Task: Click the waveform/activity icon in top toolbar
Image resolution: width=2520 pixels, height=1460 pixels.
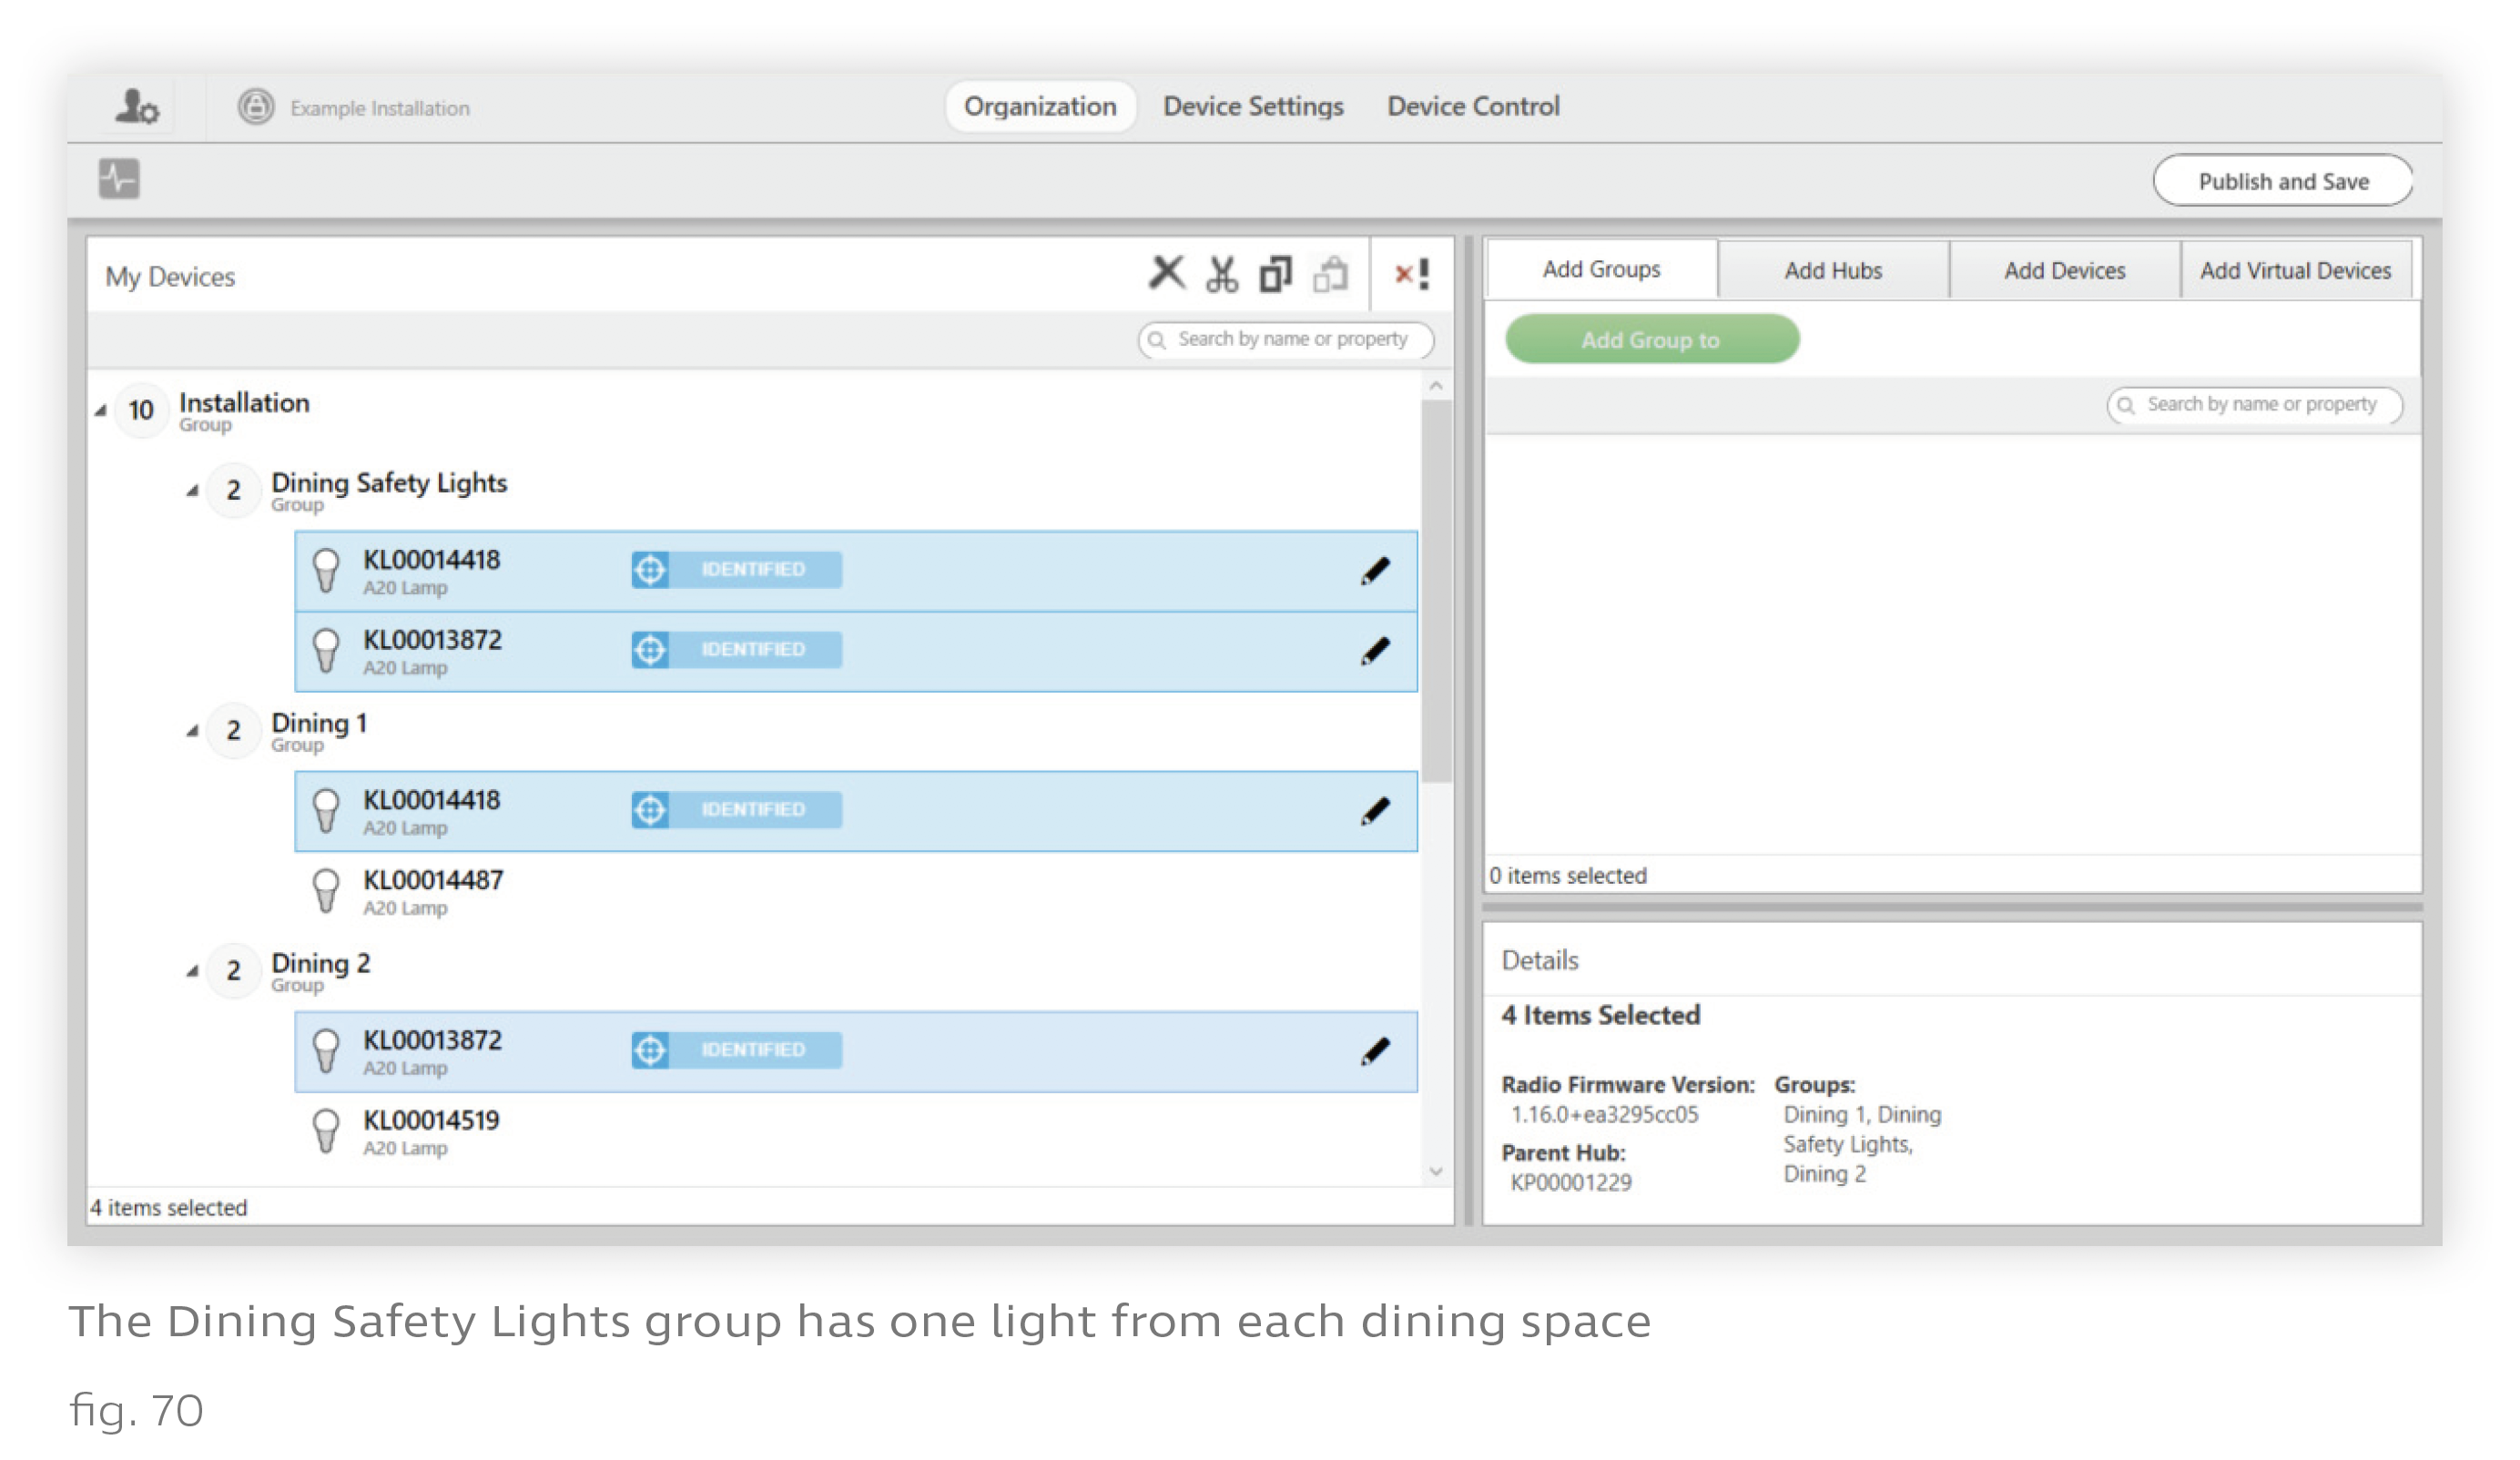Action: (117, 179)
